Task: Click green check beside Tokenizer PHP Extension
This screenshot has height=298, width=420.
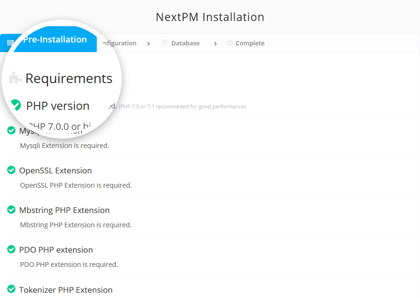Action: [11, 289]
